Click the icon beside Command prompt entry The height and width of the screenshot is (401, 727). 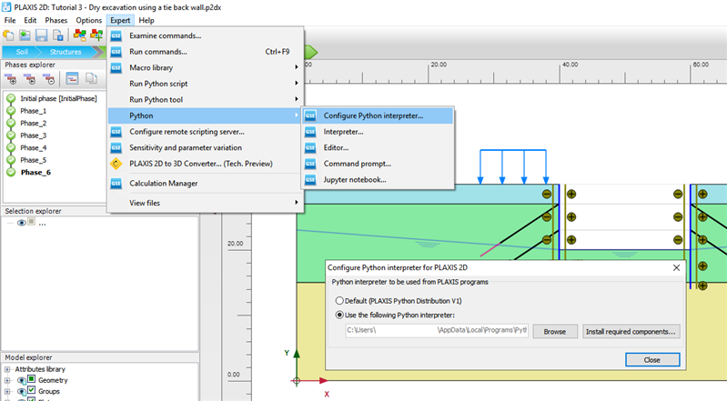point(310,164)
